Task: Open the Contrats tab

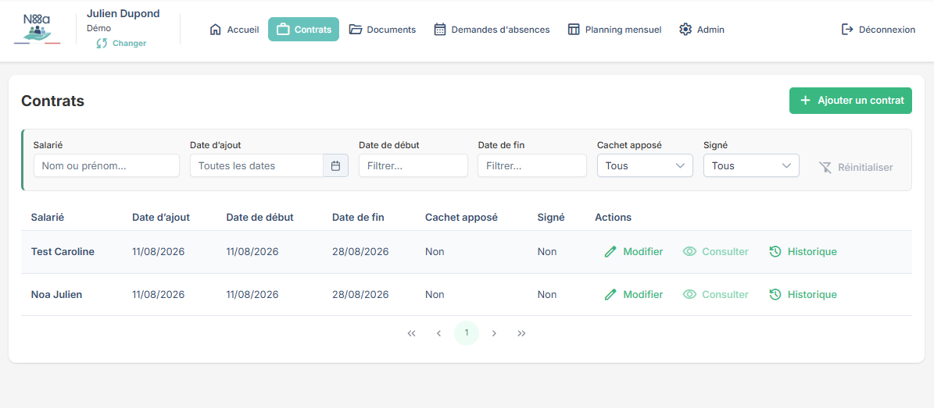Action: pyautogui.click(x=303, y=29)
